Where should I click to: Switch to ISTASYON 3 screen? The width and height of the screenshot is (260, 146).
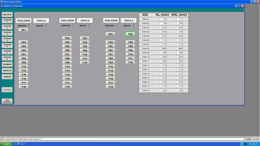click(x=7, y=39)
